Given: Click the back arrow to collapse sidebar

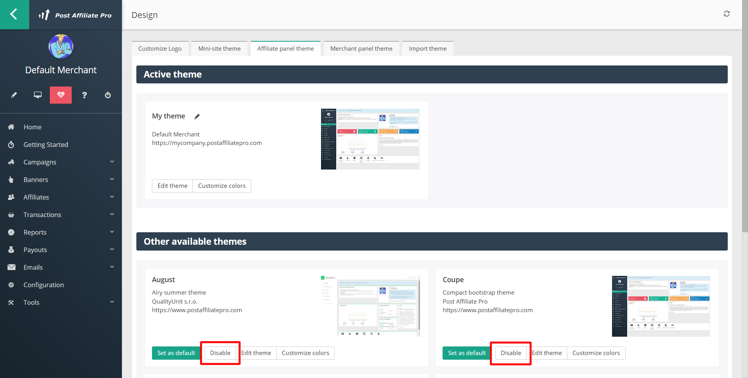Looking at the screenshot, I should (x=14, y=14).
